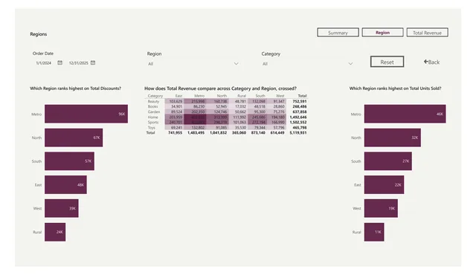
Task: Select the Region navigation button
Action: (x=382, y=33)
